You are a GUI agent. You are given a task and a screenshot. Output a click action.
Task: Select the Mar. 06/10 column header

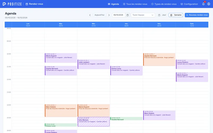(61, 24)
